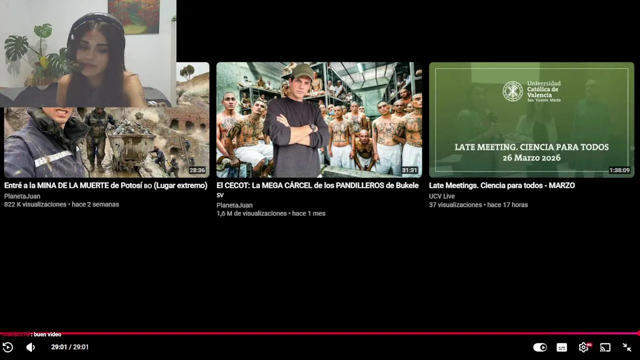
Task: Toggle the autoplay switch
Action: (x=540, y=347)
